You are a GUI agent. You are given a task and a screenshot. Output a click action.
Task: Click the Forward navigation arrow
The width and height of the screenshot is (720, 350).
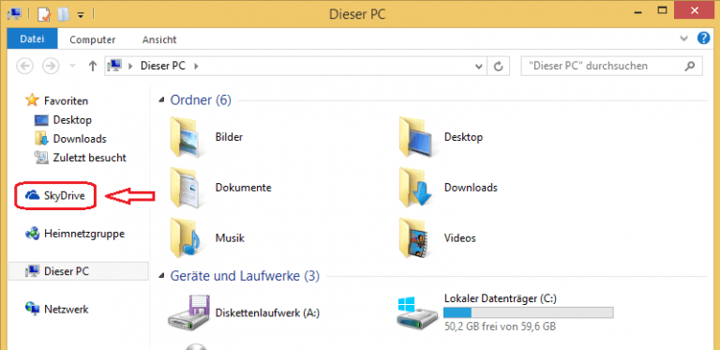[51, 66]
